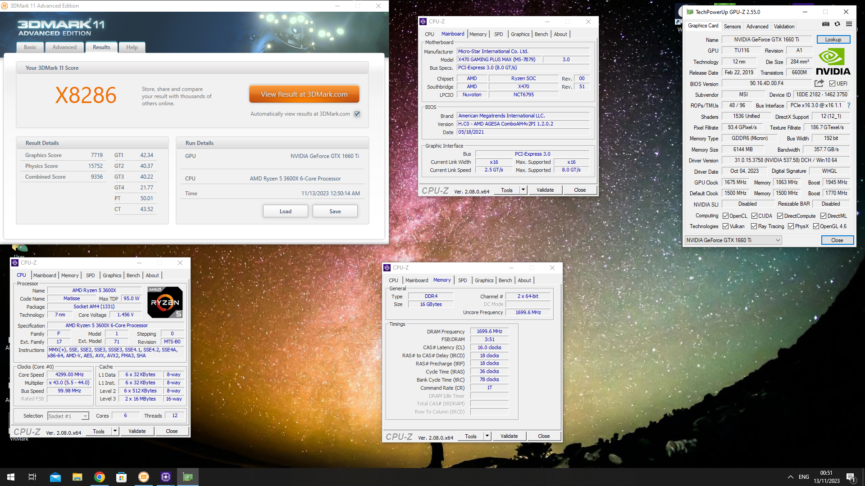This screenshot has width=865, height=486.
Task: Toggle the DirectML checkbox
Action: (x=823, y=216)
